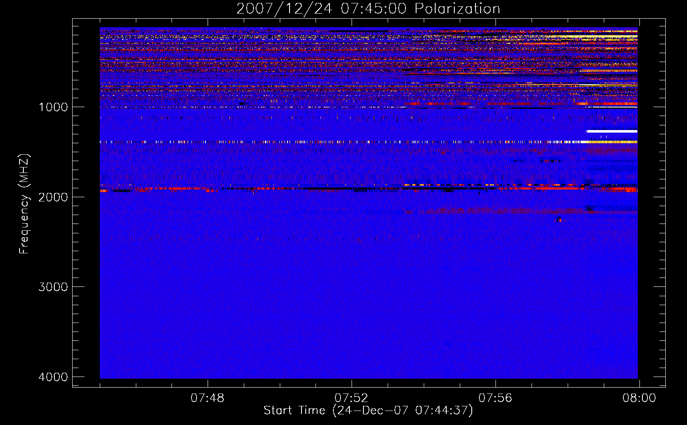Viewport: 687px width, 425px height.
Task: Click the 'Start Time (24-Dec-07 07:44:37)' label
Action: click(368, 411)
